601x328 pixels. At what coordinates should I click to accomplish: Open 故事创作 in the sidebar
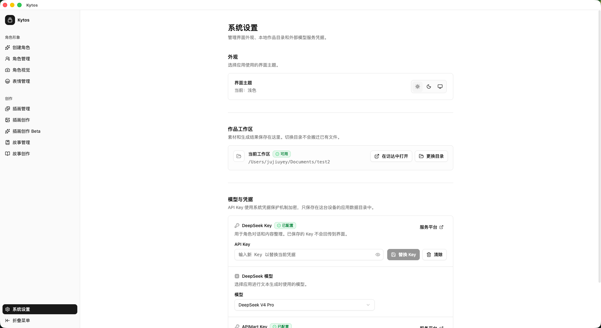tap(40, 154)
